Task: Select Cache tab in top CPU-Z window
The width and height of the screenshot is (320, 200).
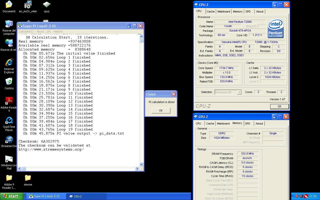Action: tap(210, 11)
